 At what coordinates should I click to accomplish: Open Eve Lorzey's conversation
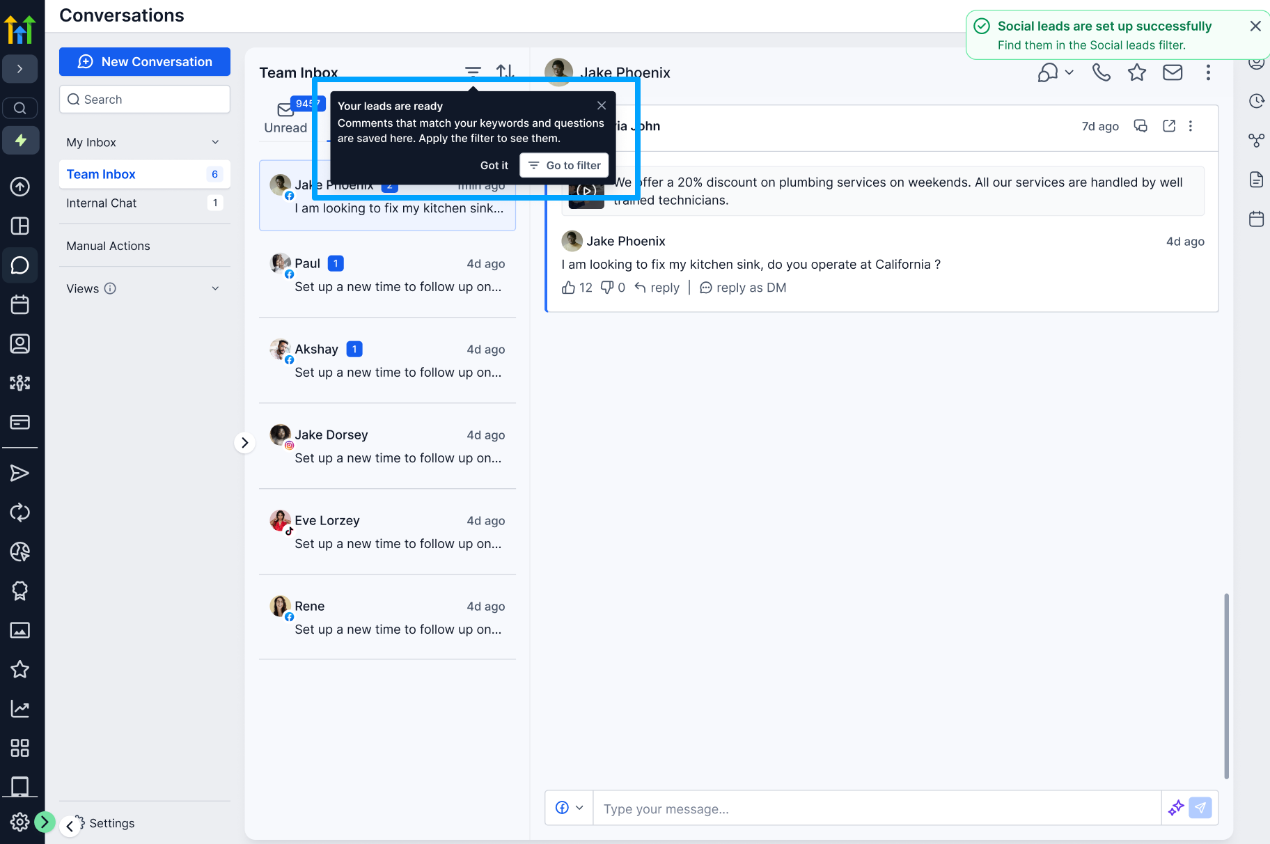387,531
